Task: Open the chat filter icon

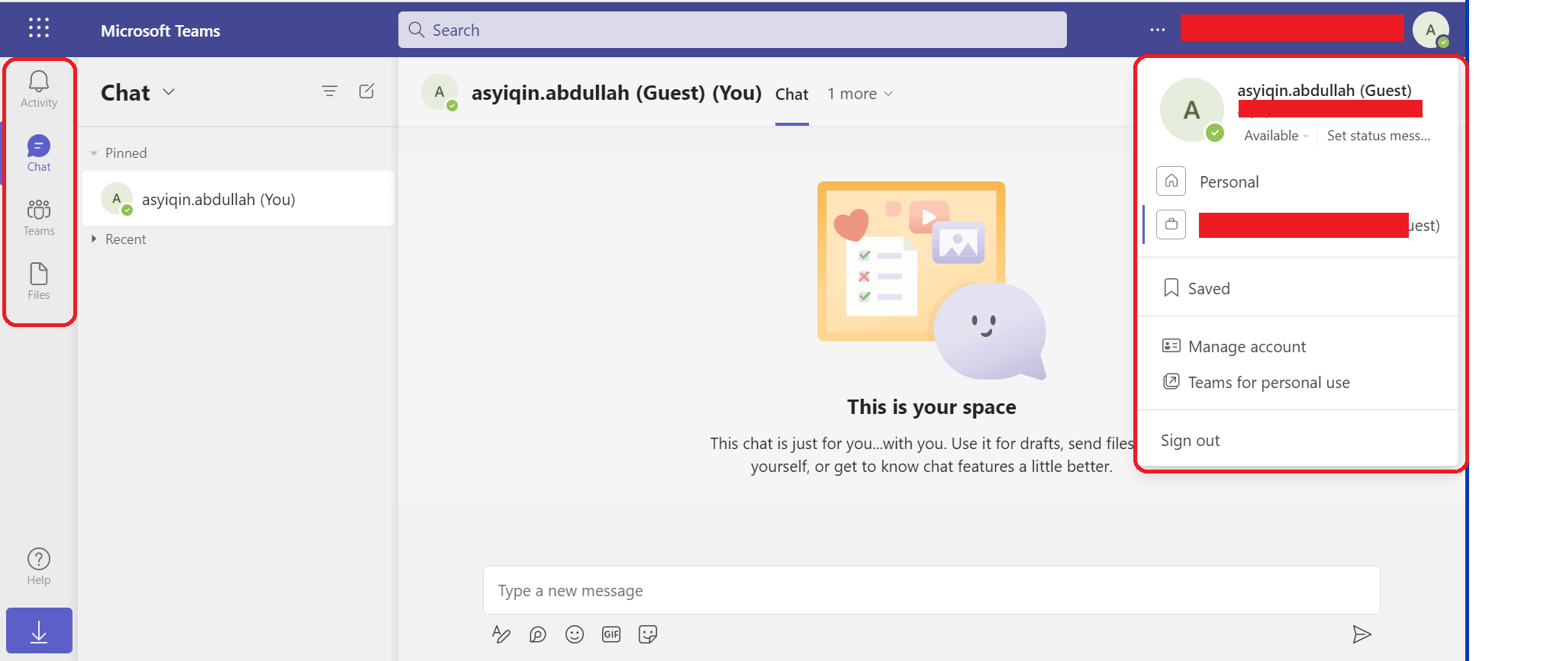Action: [330, 91]
